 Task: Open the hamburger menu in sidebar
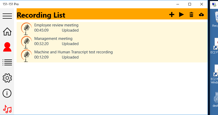coord(7,16)
